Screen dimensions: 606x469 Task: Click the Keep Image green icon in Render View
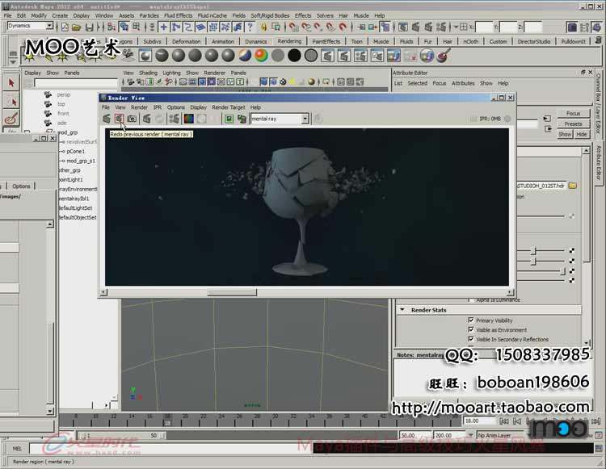(229, 119)
